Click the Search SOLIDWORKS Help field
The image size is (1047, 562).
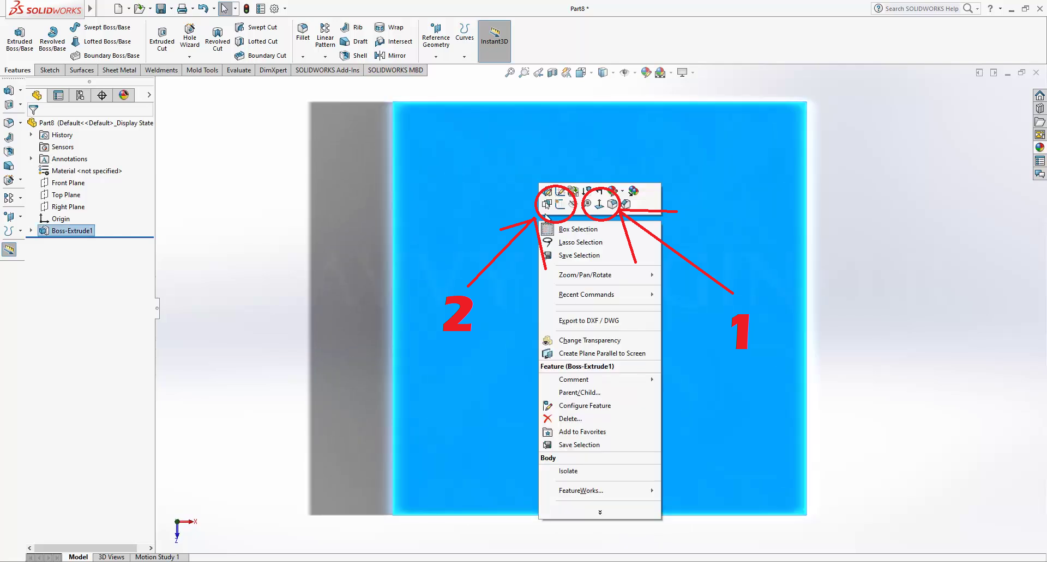coord(921,9)
